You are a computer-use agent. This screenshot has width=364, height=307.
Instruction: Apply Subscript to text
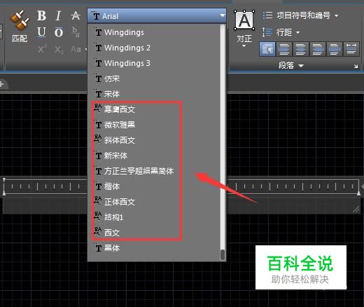tap(59, 50)
